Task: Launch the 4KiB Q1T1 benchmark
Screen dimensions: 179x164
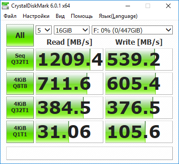Action: point(20,132)
